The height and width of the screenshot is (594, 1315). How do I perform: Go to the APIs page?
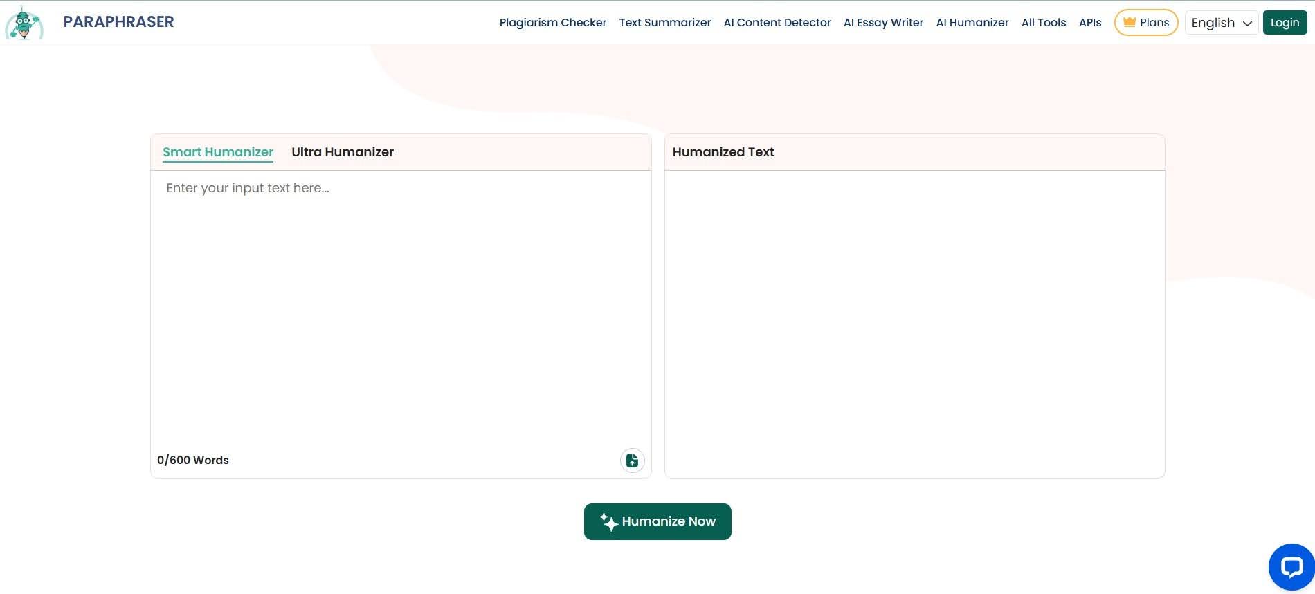(1090, 23)
